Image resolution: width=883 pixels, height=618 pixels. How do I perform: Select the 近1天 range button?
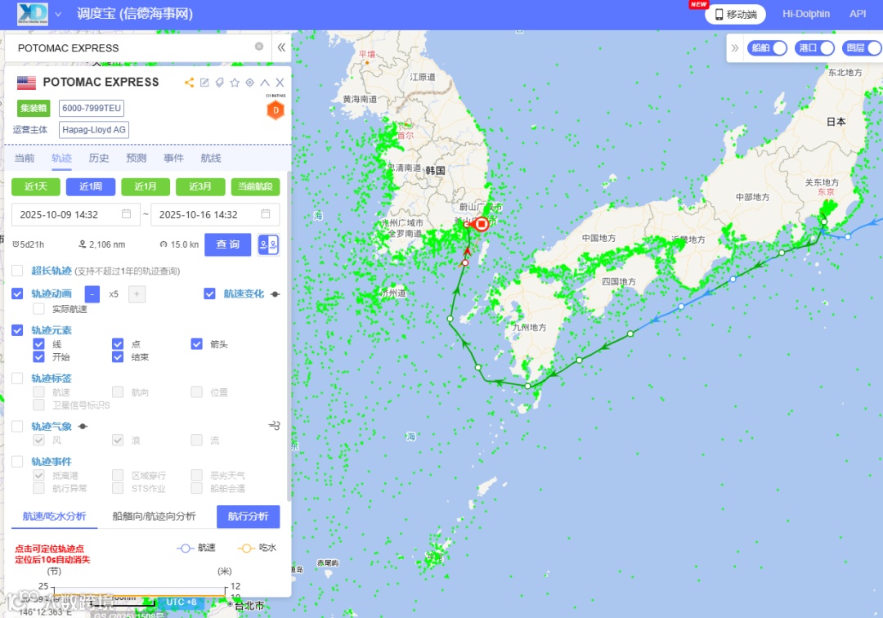(36, 186)
